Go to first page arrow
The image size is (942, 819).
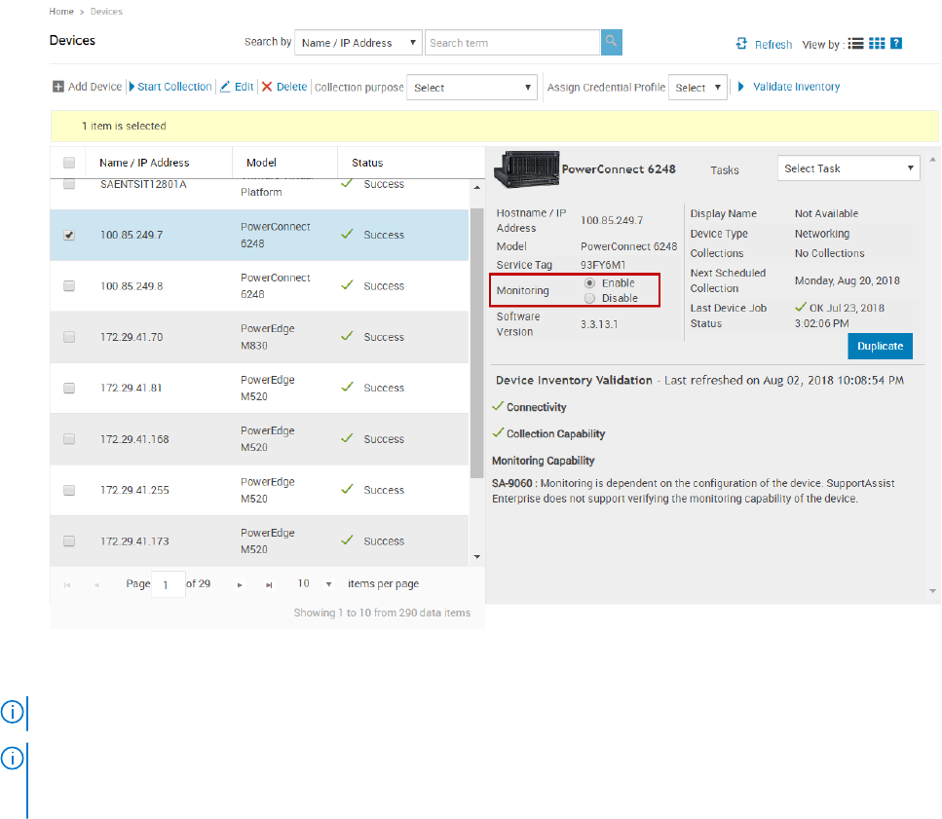click(67, 585)
